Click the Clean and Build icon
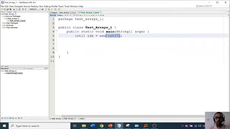Viewport: 230px width, 129px height. (49, 9)
